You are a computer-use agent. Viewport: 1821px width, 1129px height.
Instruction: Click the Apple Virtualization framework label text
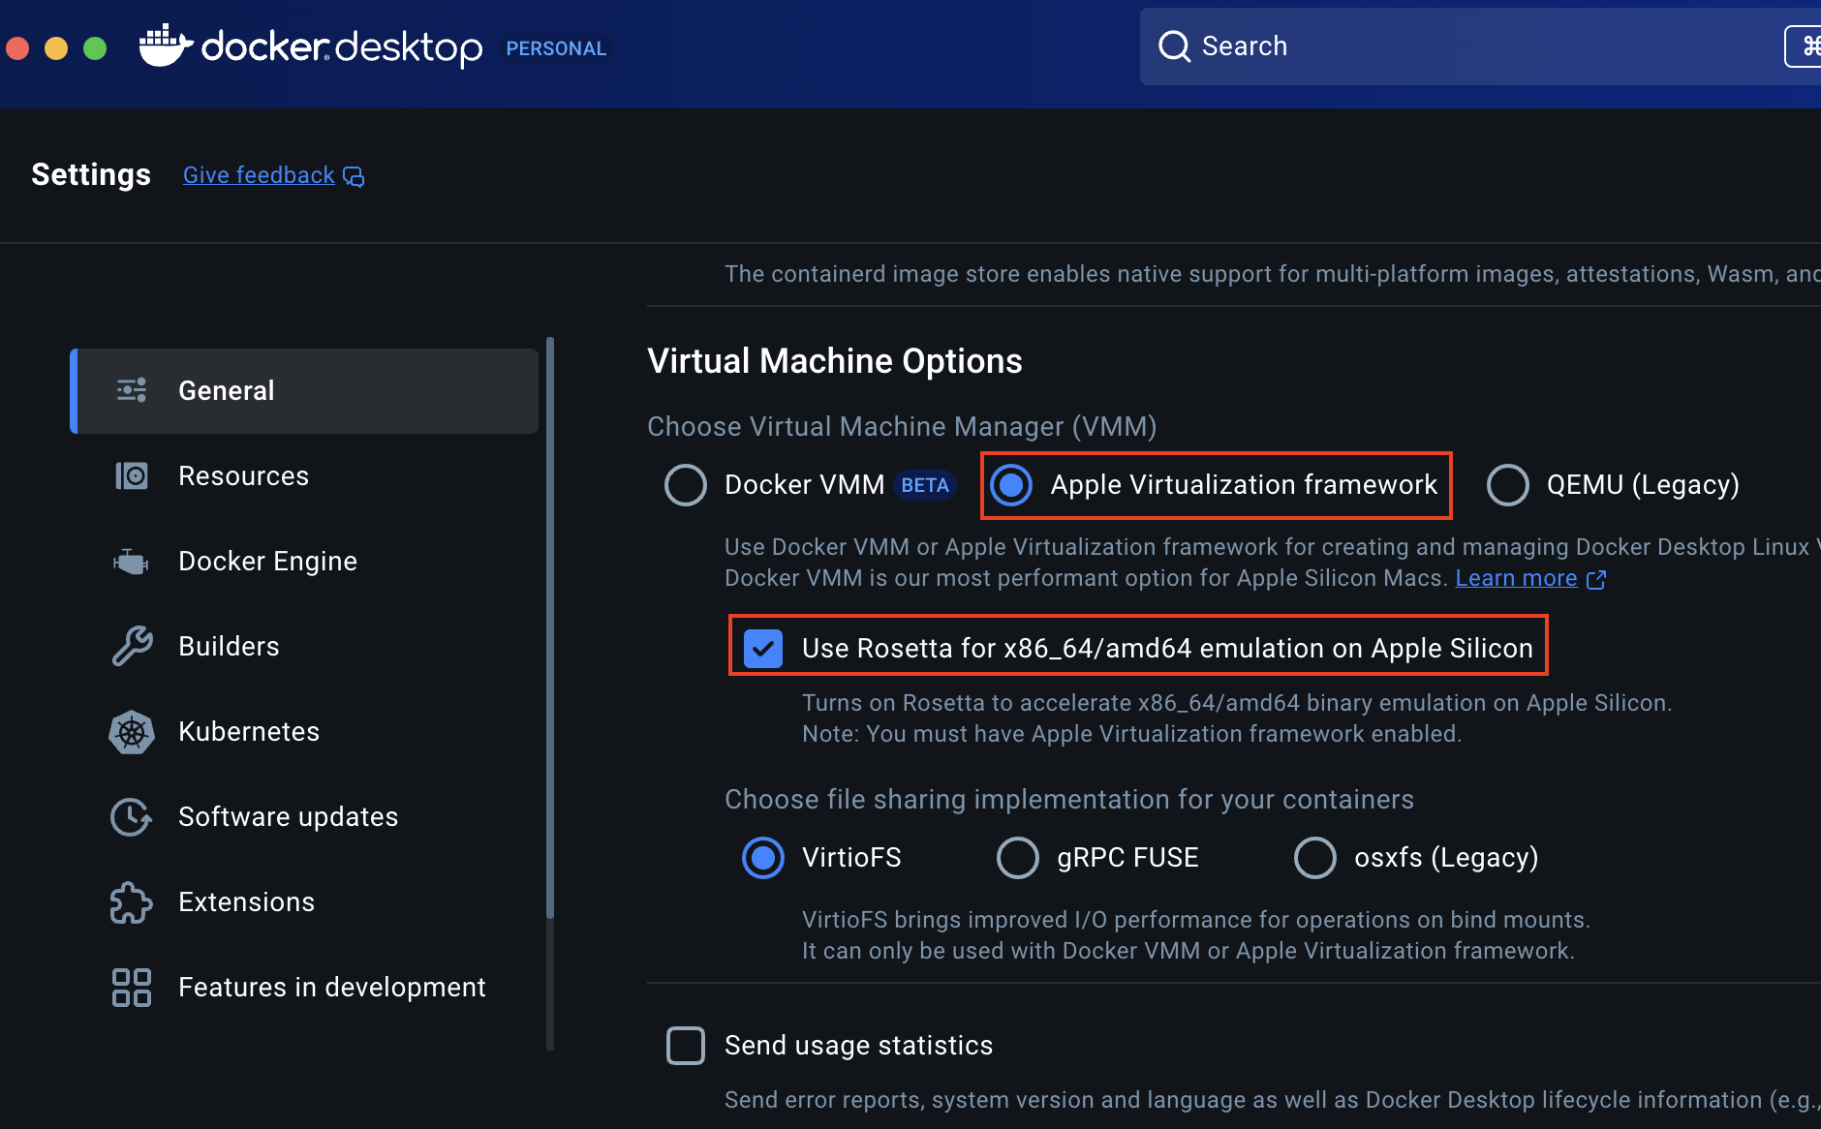point(1244,485)
